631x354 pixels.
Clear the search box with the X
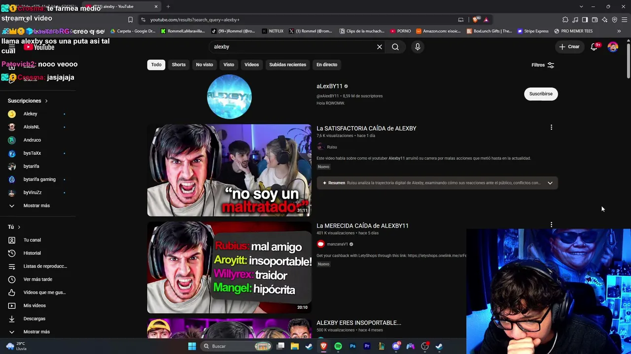pos(380,47)
